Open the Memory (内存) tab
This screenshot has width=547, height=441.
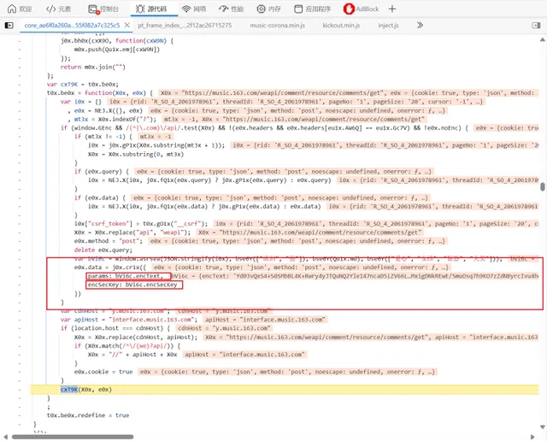coord(268,9)
